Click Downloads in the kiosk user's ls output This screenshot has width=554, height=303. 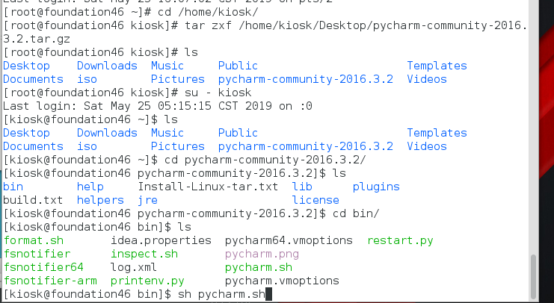pos(107,133)
